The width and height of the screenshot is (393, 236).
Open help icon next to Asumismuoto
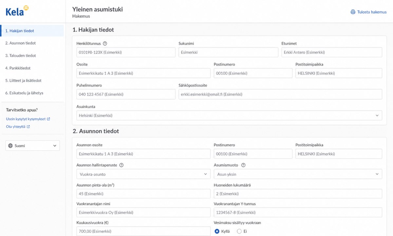click(243, 165)
